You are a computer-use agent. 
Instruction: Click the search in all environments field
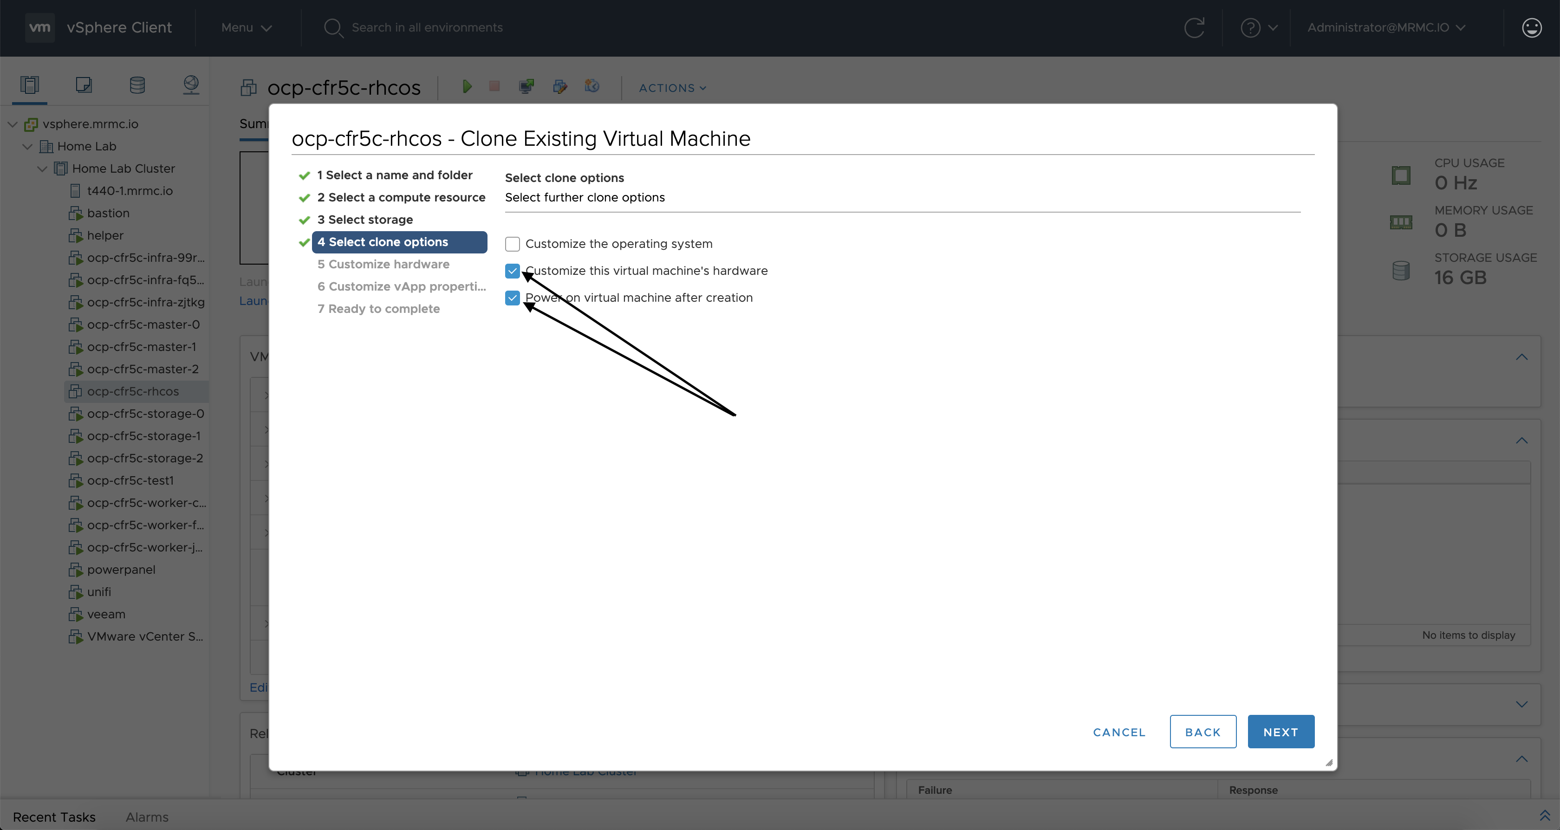click(428, 27)
